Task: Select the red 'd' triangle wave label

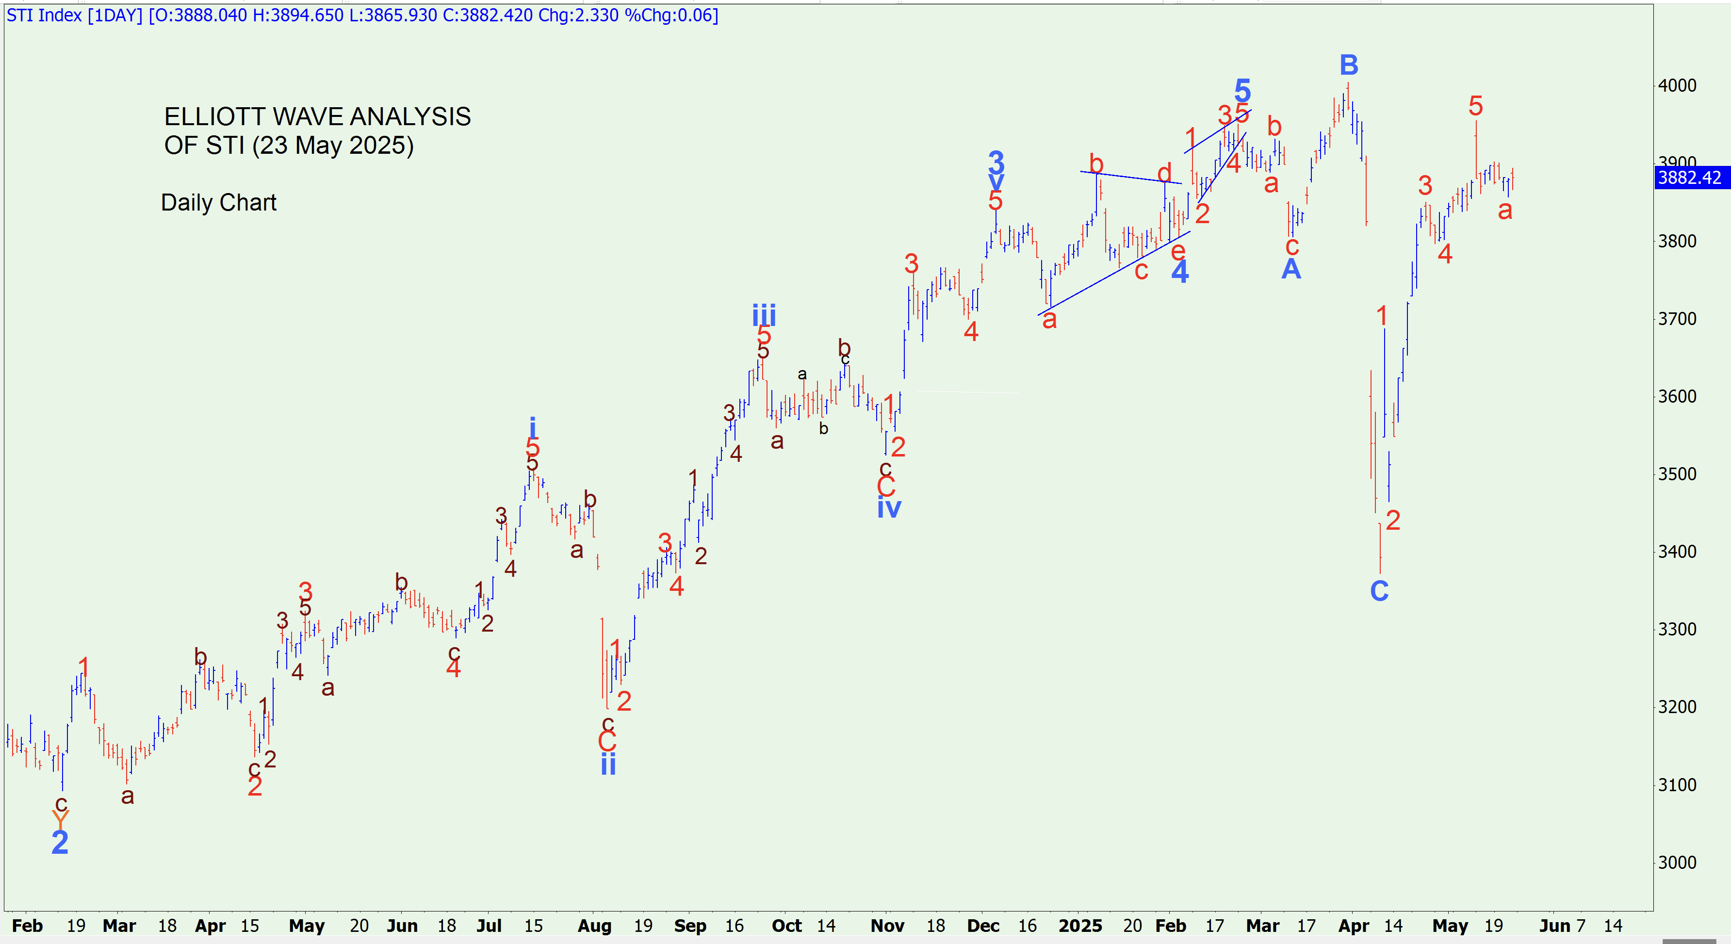Action: pos(1164,173)
